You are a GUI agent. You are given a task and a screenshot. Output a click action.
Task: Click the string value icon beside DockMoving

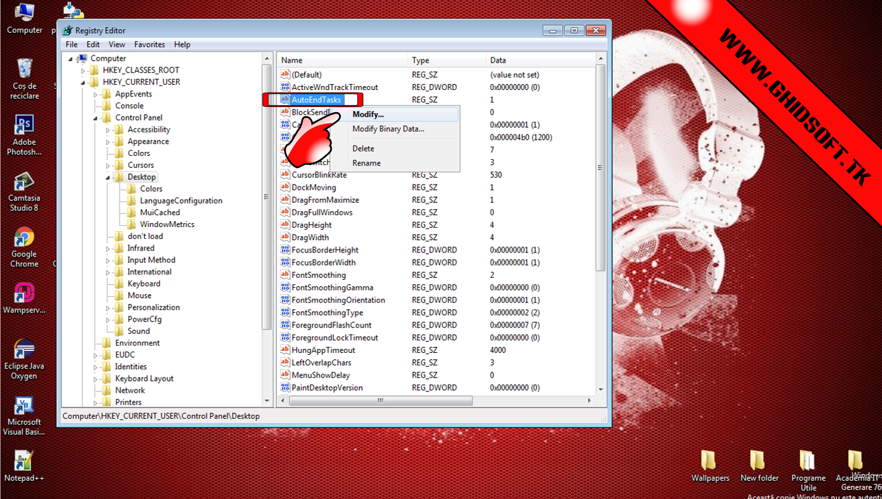click(x=285, y=187)
